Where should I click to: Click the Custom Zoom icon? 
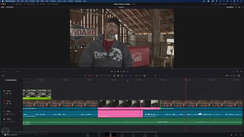click(x=144, y=76)
